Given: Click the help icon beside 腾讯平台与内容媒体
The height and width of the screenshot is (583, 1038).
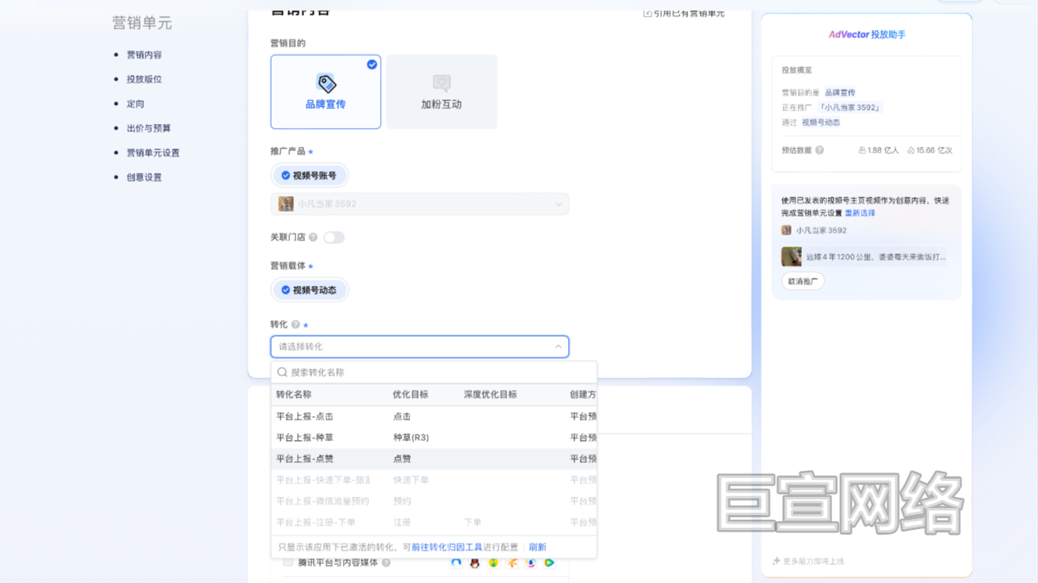Looking at the screenshot, I should (x=386, y=562).
